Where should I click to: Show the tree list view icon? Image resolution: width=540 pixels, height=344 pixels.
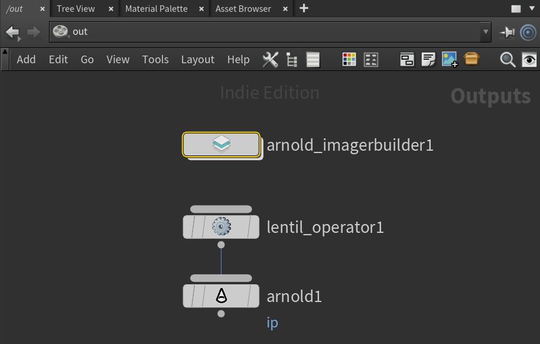tap(292, 60)
